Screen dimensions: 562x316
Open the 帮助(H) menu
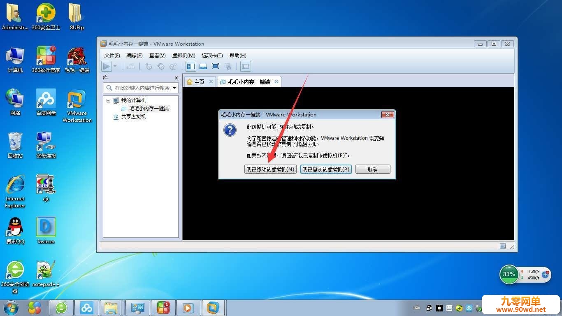[x=238, y=56]
